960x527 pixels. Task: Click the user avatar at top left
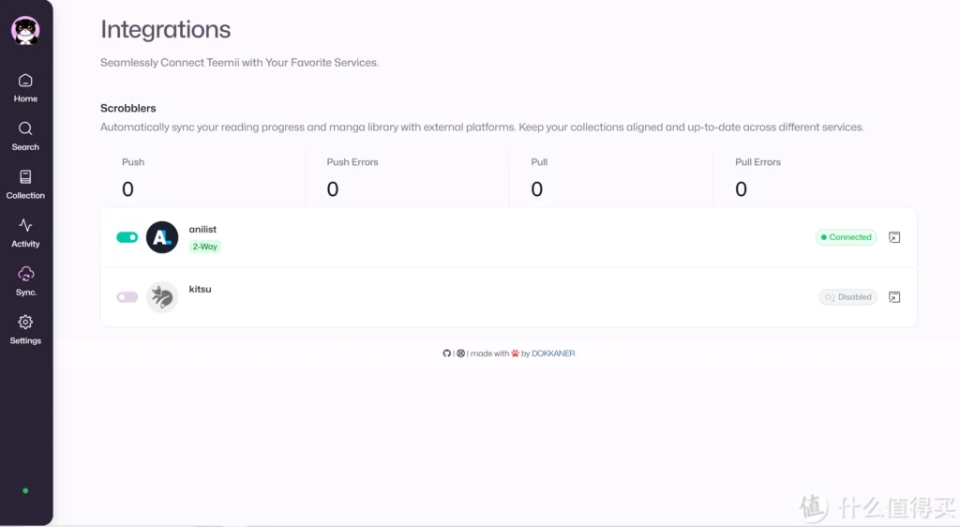(x=25, y=30)
